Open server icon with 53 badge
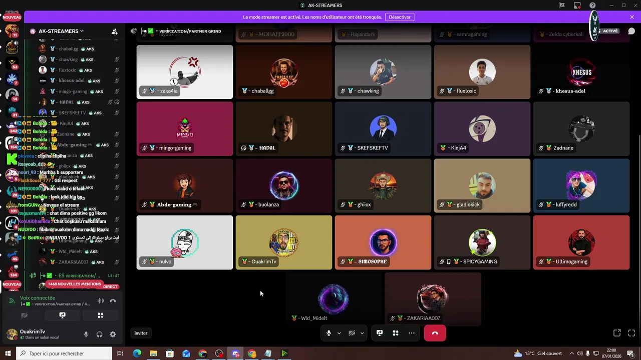This screenshot has height=360, width=641. point(12,62)
